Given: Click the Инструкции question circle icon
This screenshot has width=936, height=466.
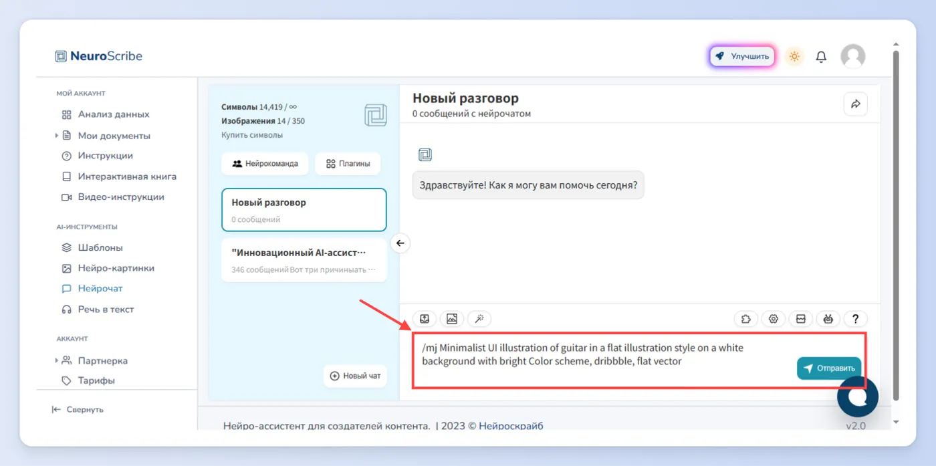Looking at the screenshot, I should [x=66, y=156].
